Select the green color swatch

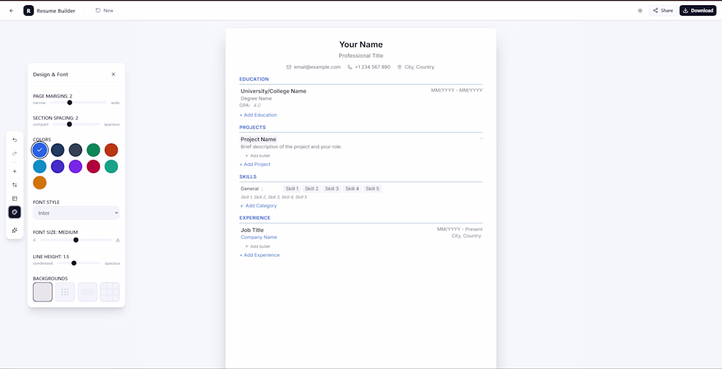click(x=93, y=150)
